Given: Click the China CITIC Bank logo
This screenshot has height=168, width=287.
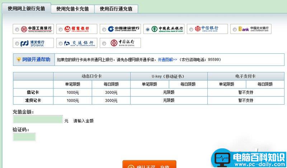Looking at the screenshot, I should pyautogui.click(x=207, y=29).
